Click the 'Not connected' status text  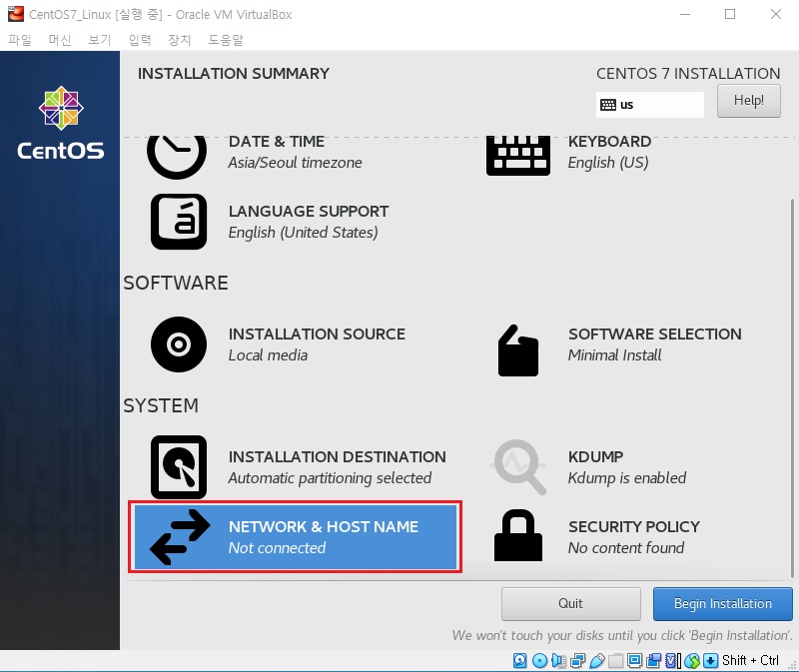[277, 548]
